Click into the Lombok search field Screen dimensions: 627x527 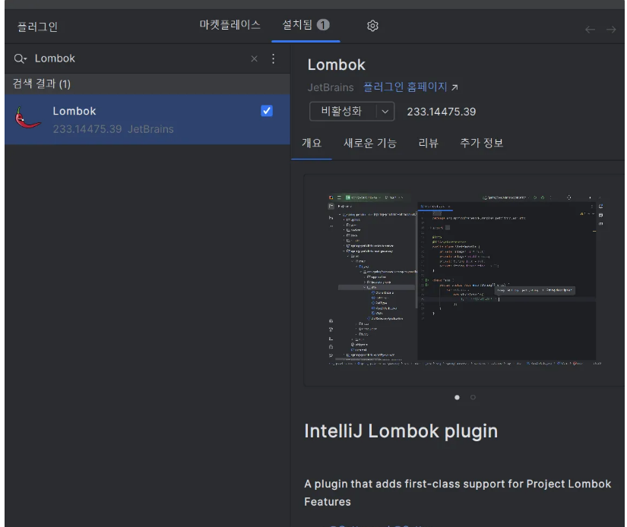click(140, 58)
